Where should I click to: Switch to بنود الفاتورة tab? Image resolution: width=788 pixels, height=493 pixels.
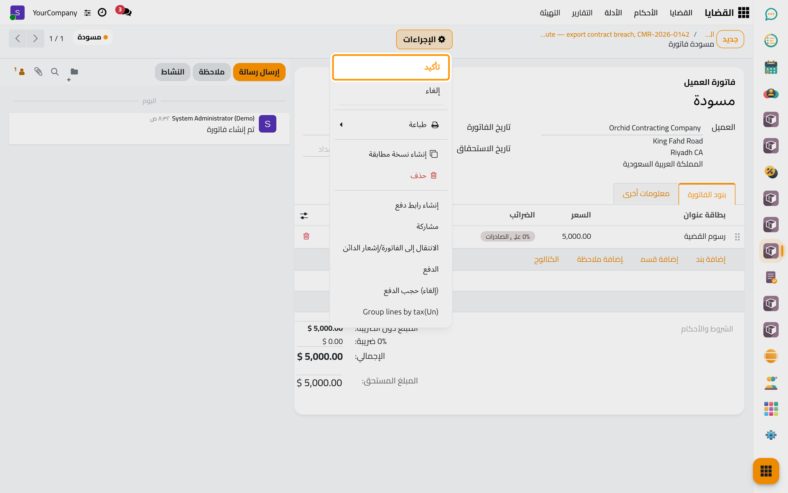click(707, 194)
